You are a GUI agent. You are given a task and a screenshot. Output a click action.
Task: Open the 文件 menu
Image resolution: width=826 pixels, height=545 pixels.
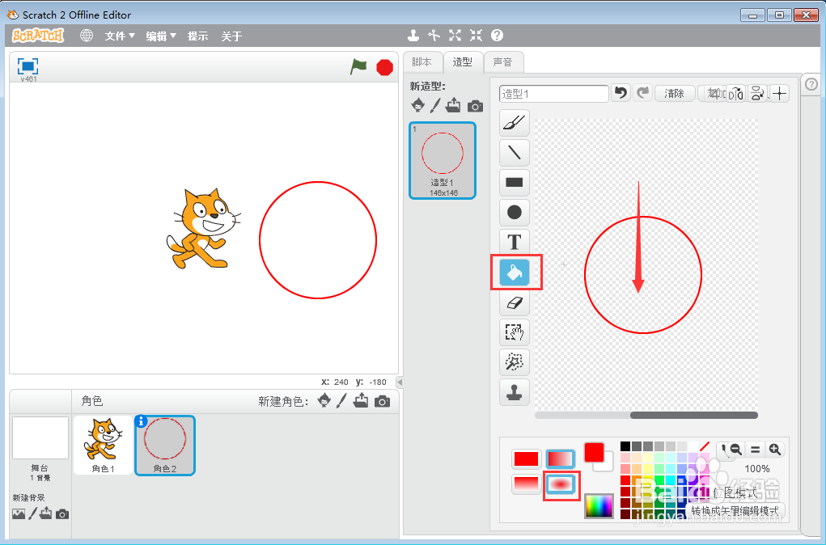[120, 36]
